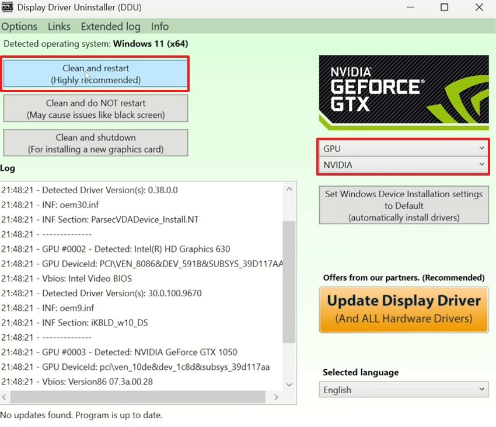Set Windows Device Installation settings to Default

(404, 205)
